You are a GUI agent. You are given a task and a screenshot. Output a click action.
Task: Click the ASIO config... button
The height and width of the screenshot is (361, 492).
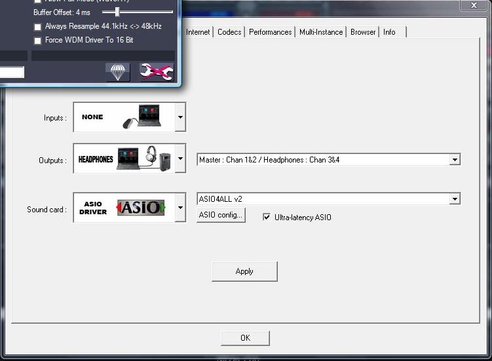point(221,216)
